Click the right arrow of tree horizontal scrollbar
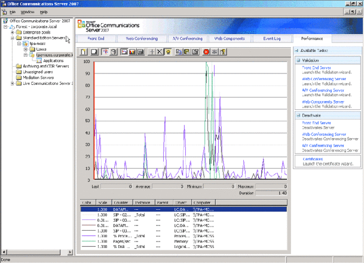The width and height of the screenshot is (364, 263). pyautogui.click(x=70, y=252)
